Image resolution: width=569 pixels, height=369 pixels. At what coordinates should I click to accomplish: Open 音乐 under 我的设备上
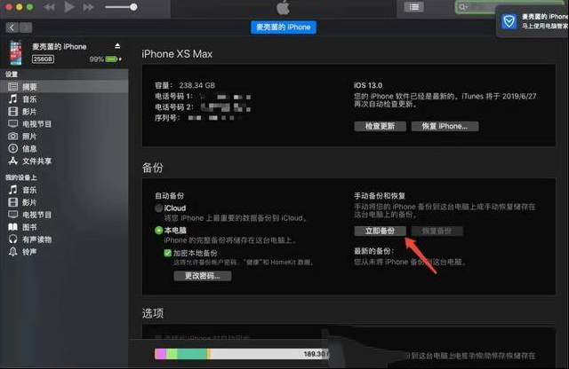point(64,190)
